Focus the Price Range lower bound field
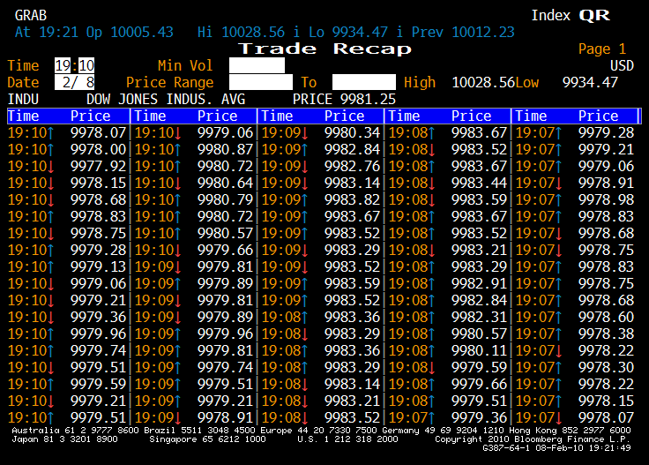This screenshot has width=649, height=465. 261,82
